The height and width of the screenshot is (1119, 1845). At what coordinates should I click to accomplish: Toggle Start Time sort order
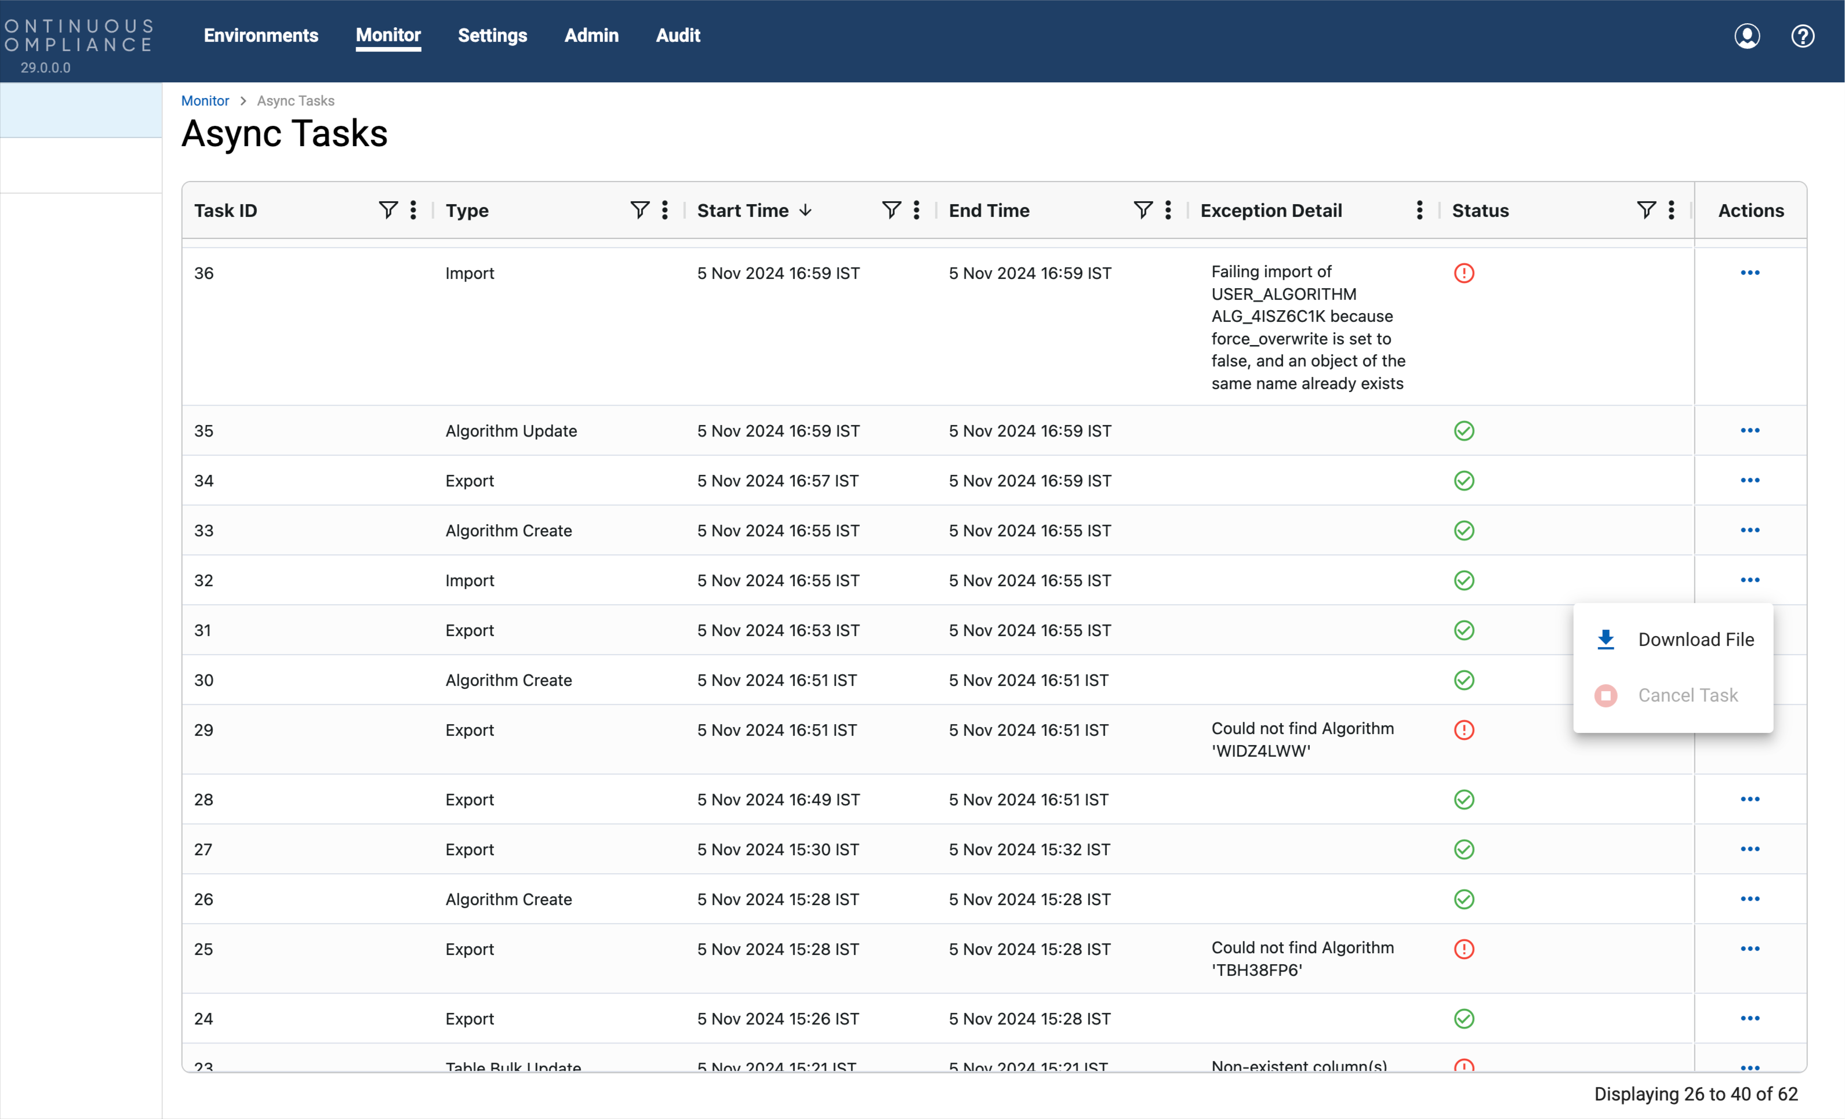[x=805, y=210]
